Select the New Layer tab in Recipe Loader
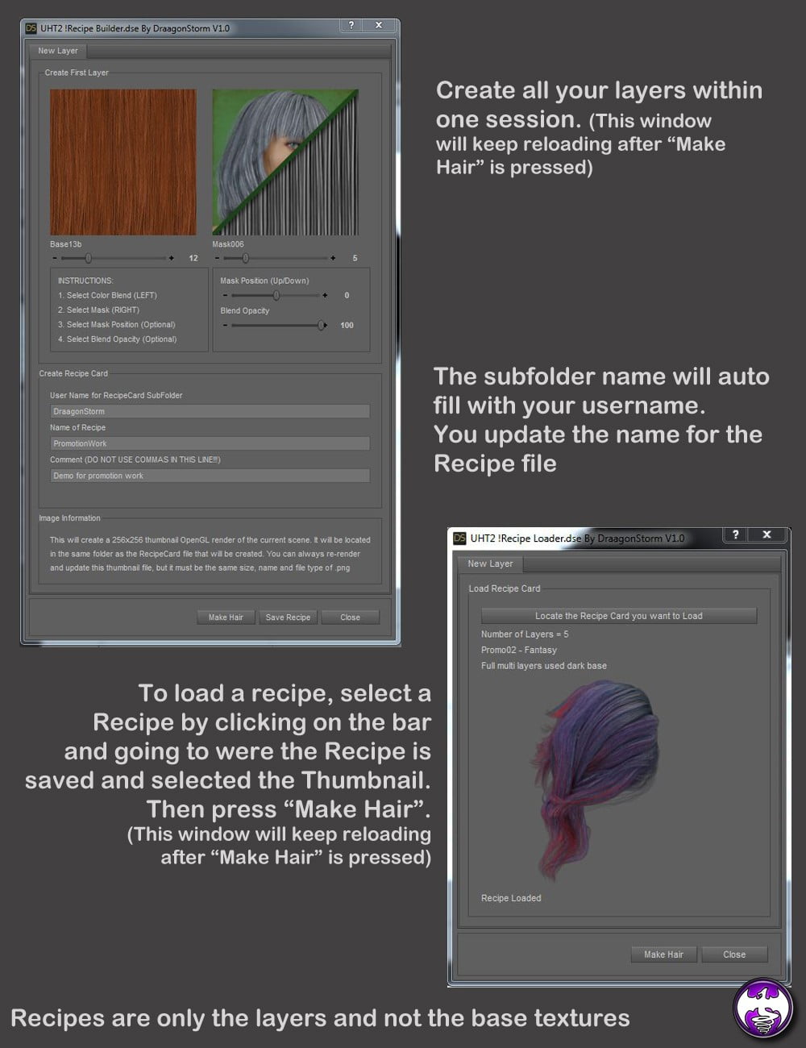 click(x=490, y=564)
